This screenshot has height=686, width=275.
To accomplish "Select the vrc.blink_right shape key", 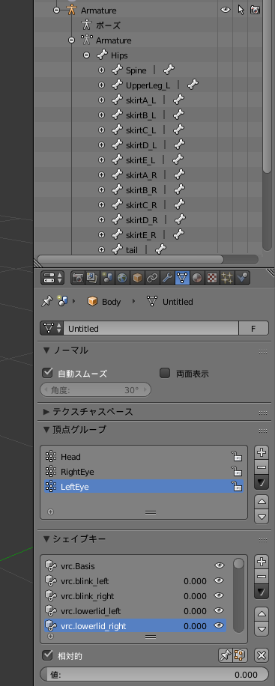I will [136, 596].
